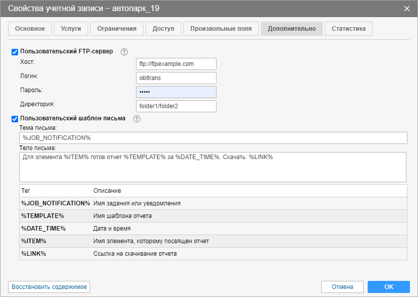Select the Пароль password field
Image resolution: width=418 pixels, height=297 pixels.
coord(176,92)
